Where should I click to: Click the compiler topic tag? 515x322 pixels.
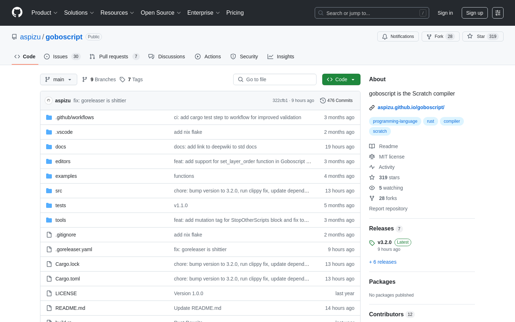452,121
